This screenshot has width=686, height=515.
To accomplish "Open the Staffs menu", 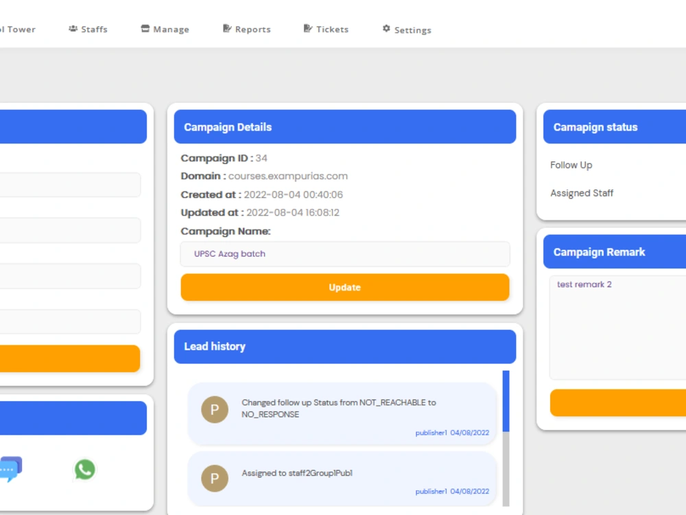I will coord(88,30).
